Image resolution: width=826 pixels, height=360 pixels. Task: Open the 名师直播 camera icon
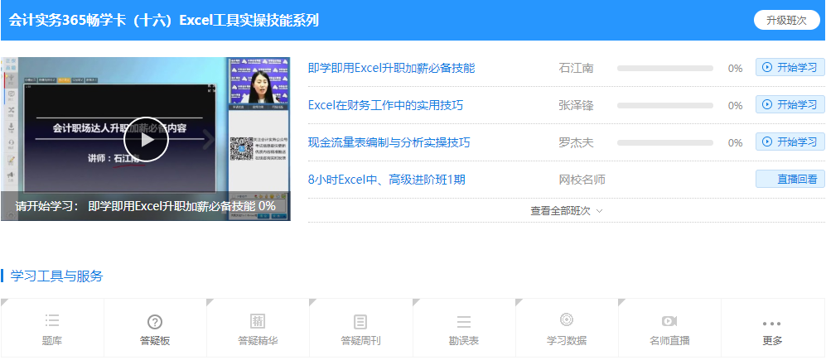(669, 321)
